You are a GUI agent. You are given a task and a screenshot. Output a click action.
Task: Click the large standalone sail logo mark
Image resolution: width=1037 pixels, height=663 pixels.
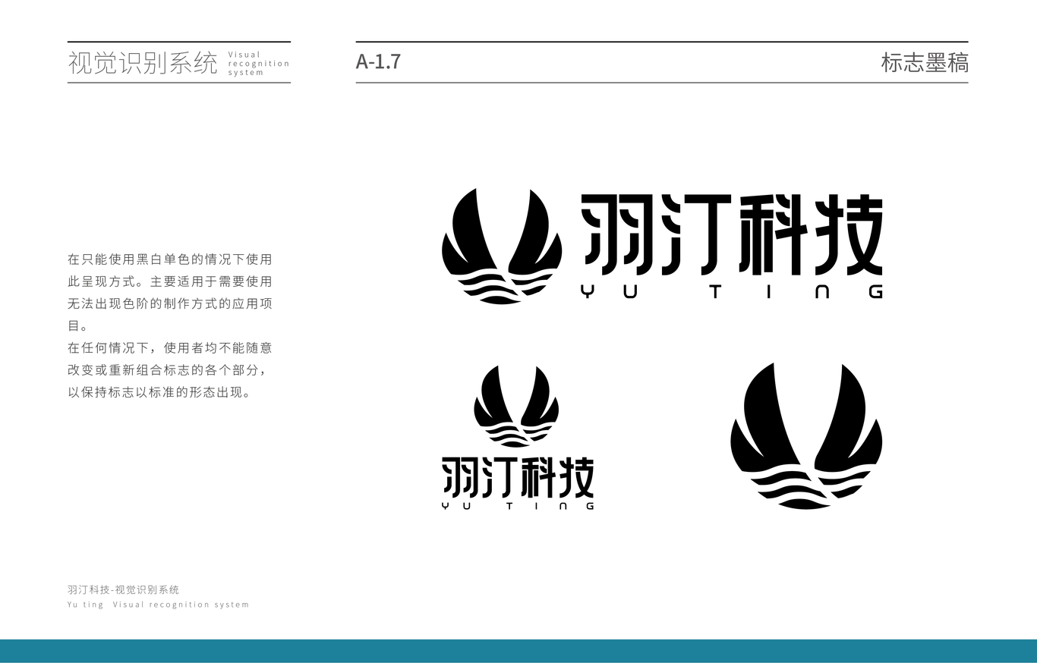pos(806,435)
